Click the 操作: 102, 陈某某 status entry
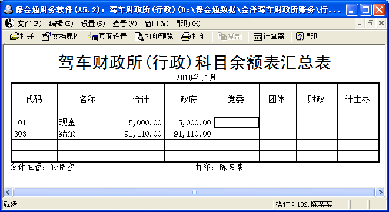The image size is (389, 212). (x=304, y=204)
